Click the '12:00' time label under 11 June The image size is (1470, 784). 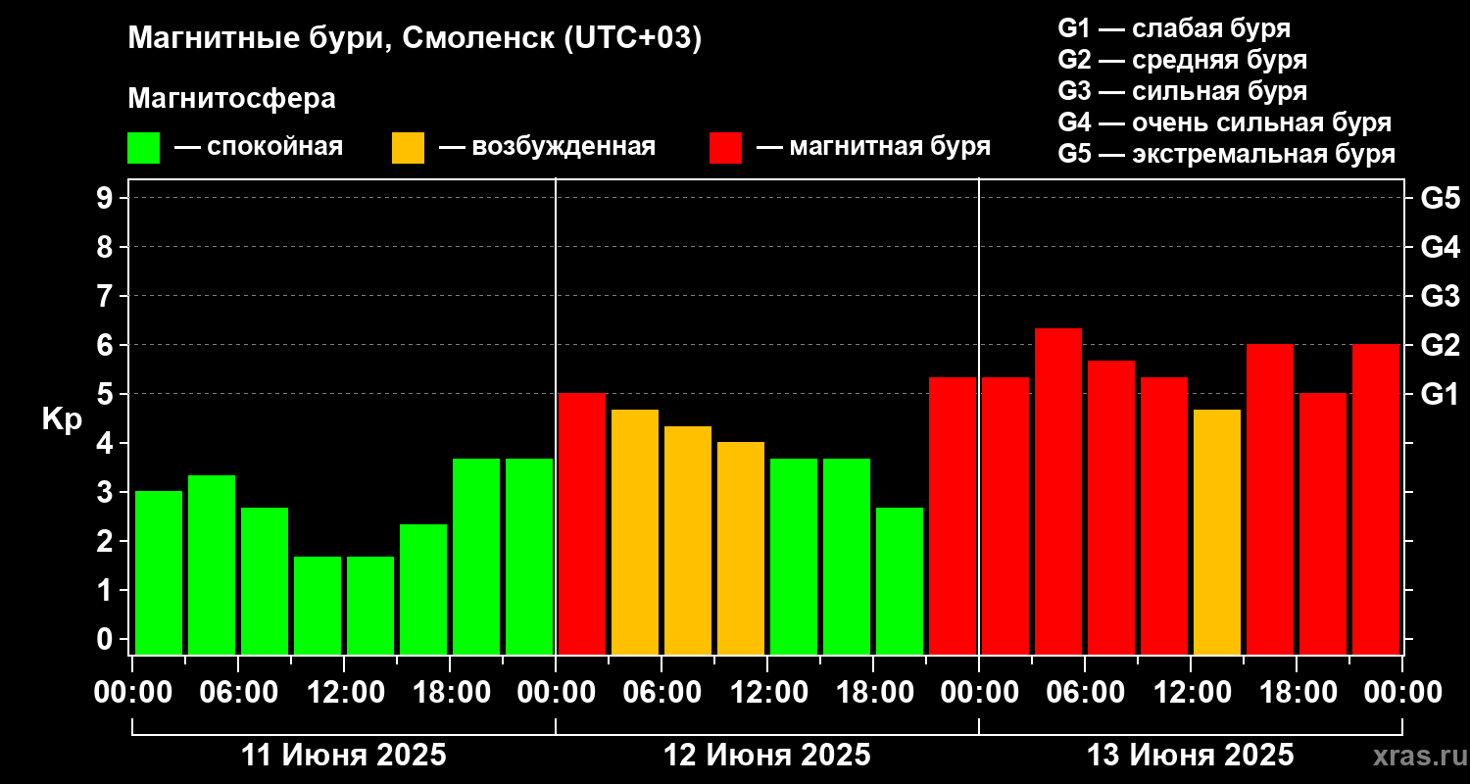pyautogui.click(x=344, y=693)
